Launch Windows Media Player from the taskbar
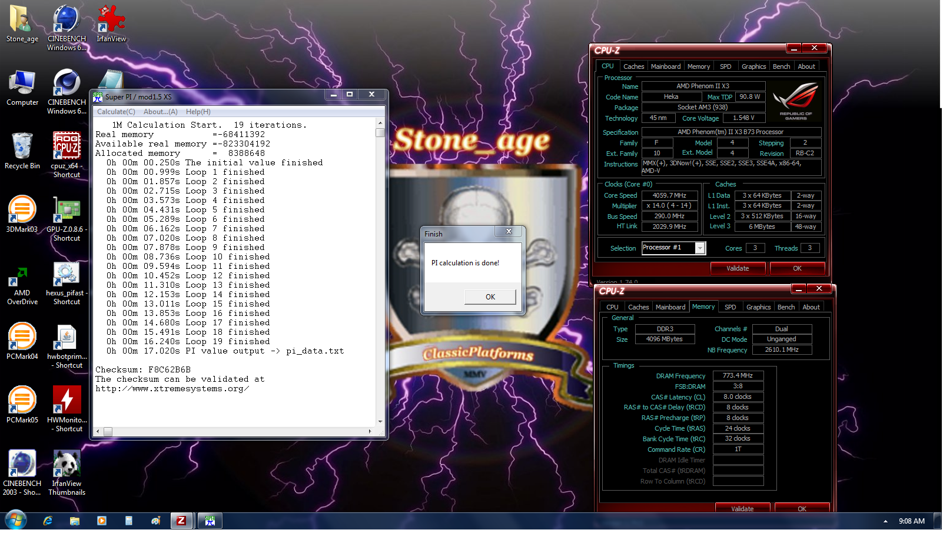The image size is (943, 533). (102, 521)
